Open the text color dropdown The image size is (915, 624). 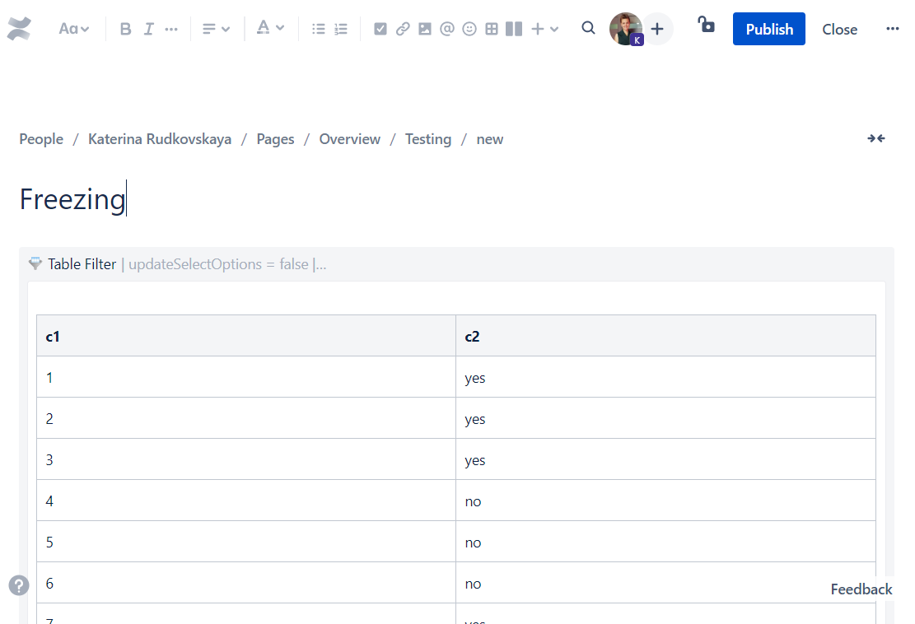[x=271, y=29]
